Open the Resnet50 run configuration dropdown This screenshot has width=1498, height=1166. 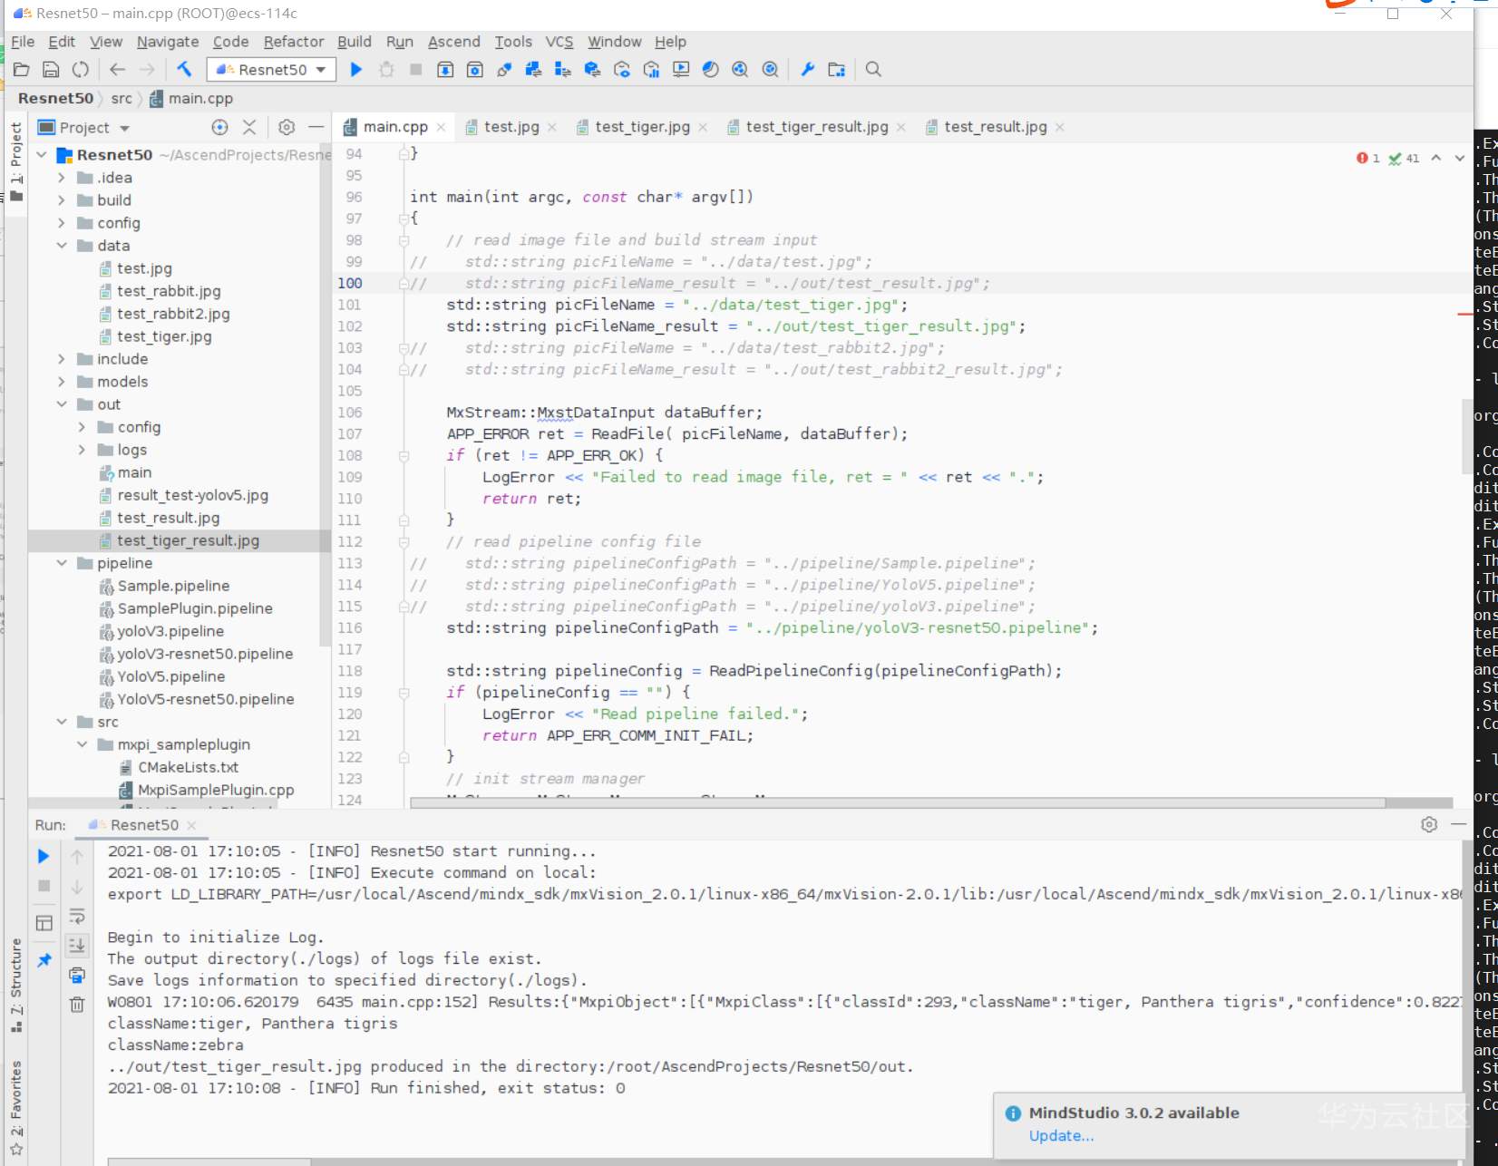(x=271, y=70)
